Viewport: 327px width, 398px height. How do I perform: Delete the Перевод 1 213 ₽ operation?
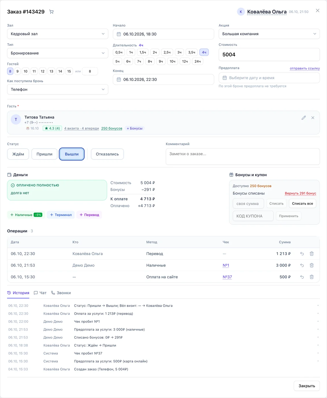pyautogui.click(x=312, y=254)
